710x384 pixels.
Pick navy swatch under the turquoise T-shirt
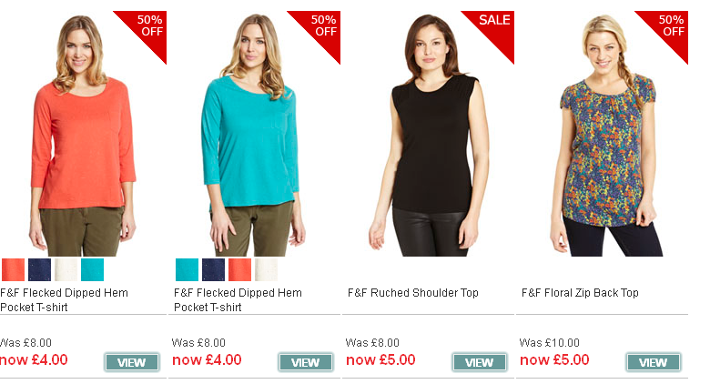[213, 270]
